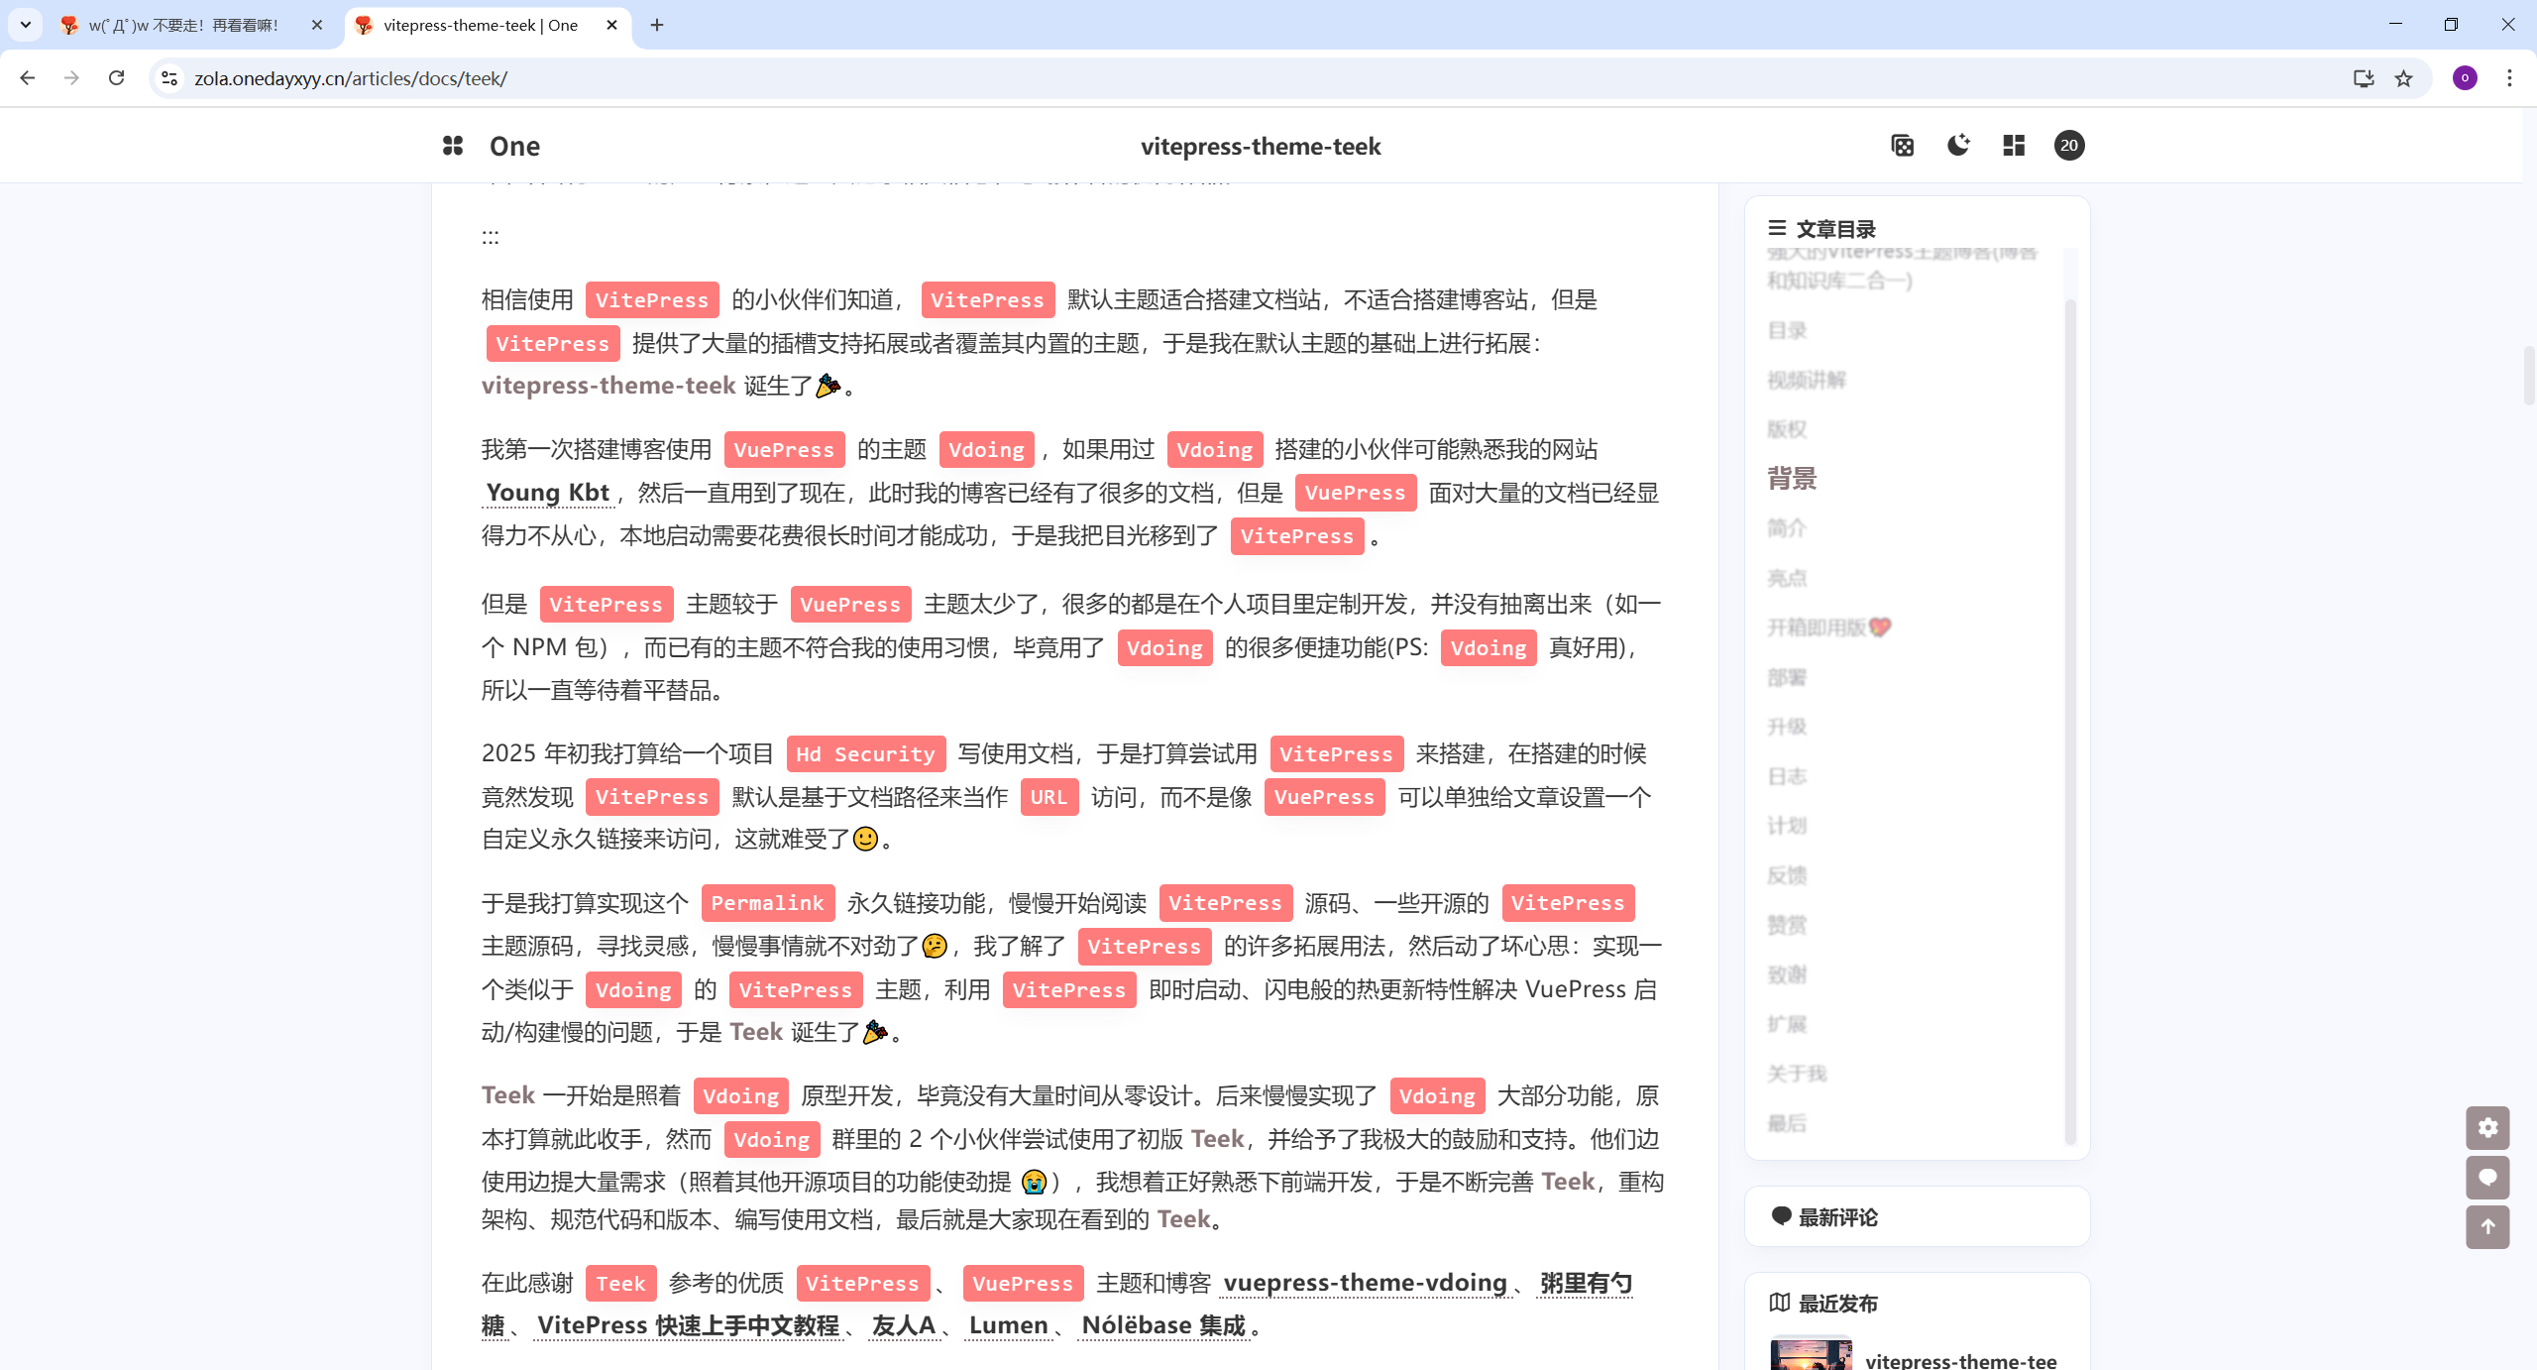Jump to 最后 in article outline
Image resolution: width=2537 pixels, height=1370 pixels.
click(1787, 1123)
